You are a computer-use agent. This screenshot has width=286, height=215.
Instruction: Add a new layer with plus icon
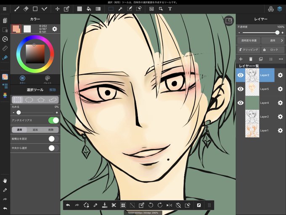241,59
